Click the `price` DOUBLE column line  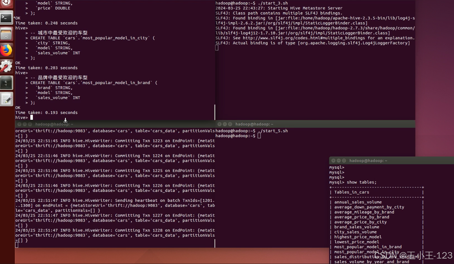point(53,8)
